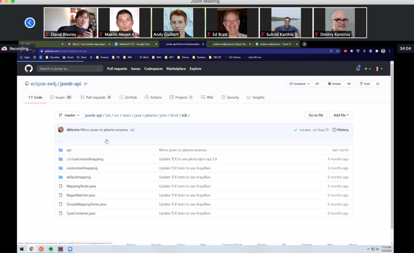
Task: Switch to Slack browser tab
Action: point(89,44)
